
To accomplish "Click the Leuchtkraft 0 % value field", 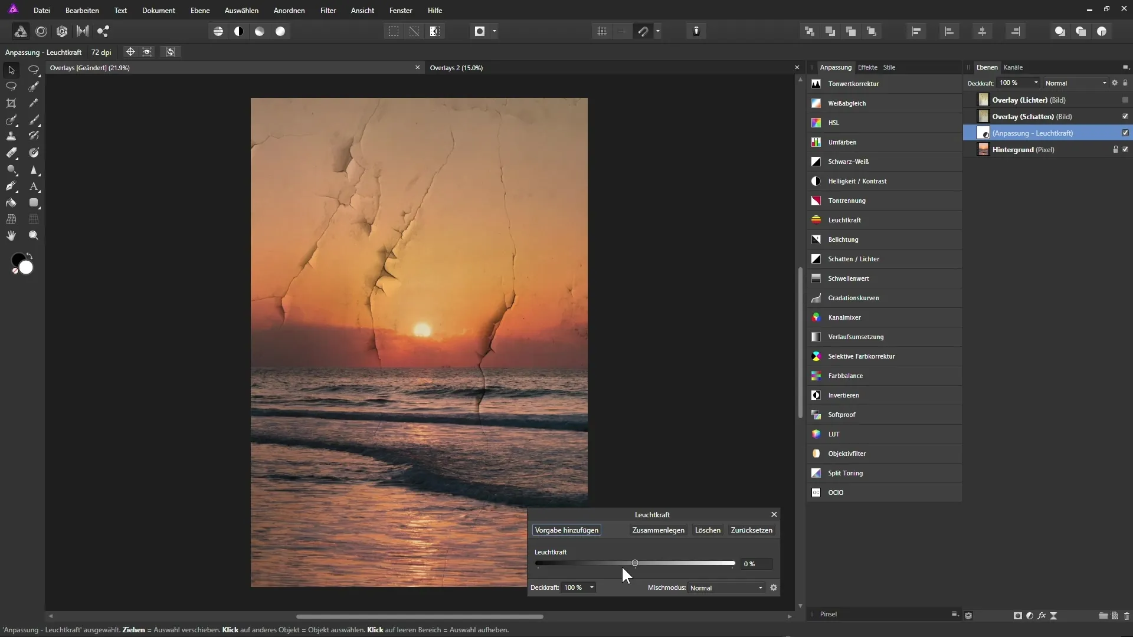I will tap(757, 564).
